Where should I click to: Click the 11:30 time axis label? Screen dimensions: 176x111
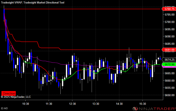[49, 104]
